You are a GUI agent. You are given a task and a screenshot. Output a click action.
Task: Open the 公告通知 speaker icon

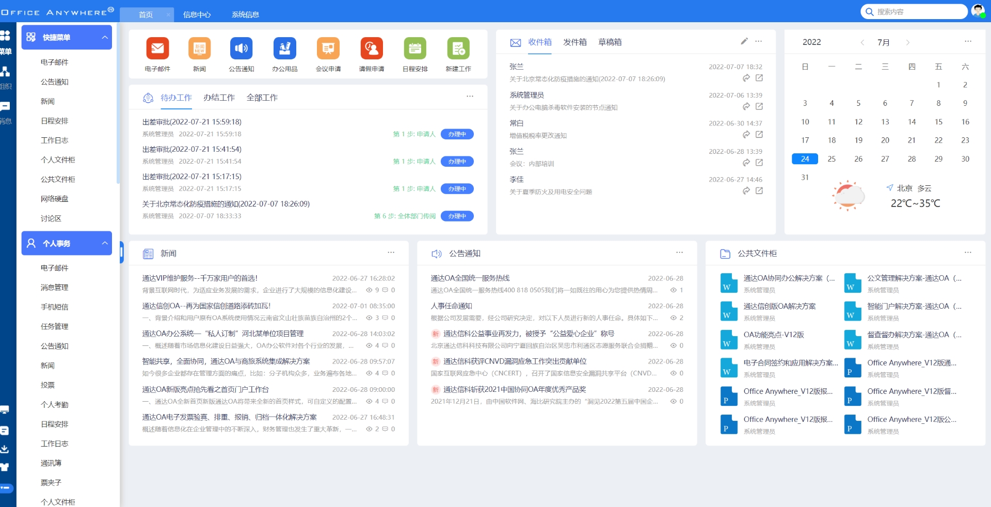click(242, 49)
